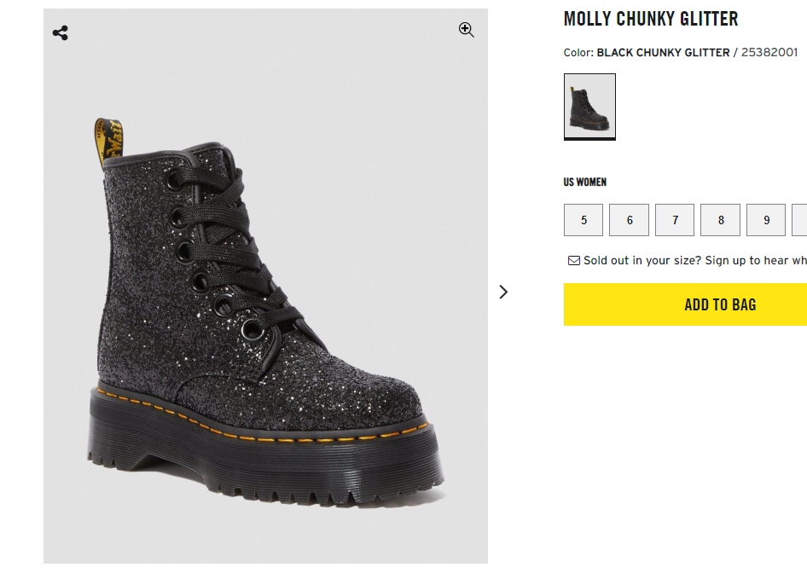Open the sold out size sign-up link
The width and height of the screenshot is (807, 573).
pyautogui.click(x=694, y=261)
